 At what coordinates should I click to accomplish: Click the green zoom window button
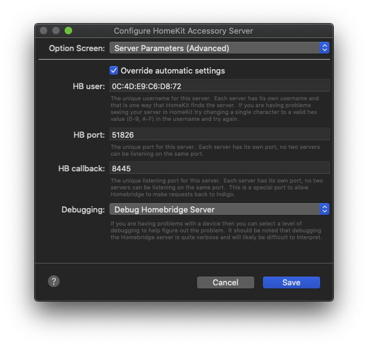coord(68,31)
